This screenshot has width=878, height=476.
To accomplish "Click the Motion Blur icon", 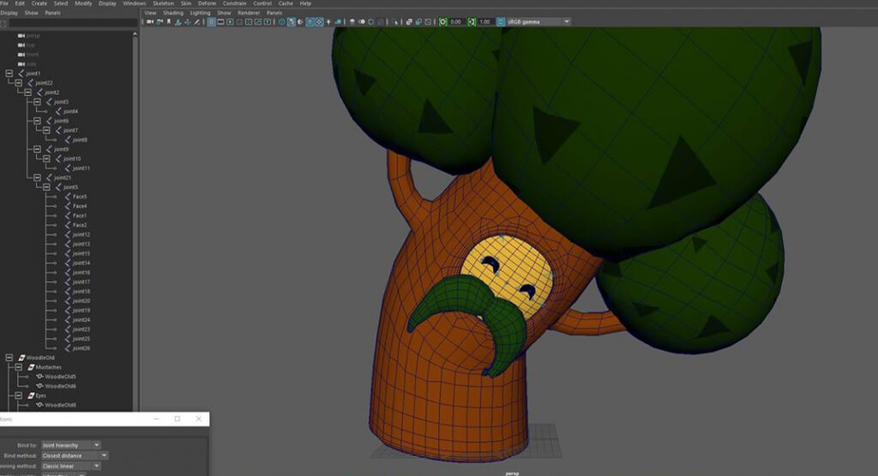I will coord(362,21).
